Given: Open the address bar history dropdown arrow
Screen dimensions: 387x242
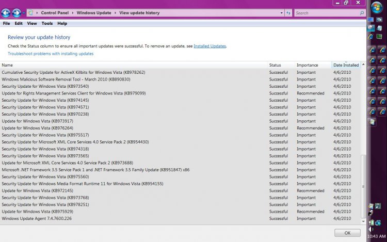Looking at the screenshot, I should pos(281,13).
